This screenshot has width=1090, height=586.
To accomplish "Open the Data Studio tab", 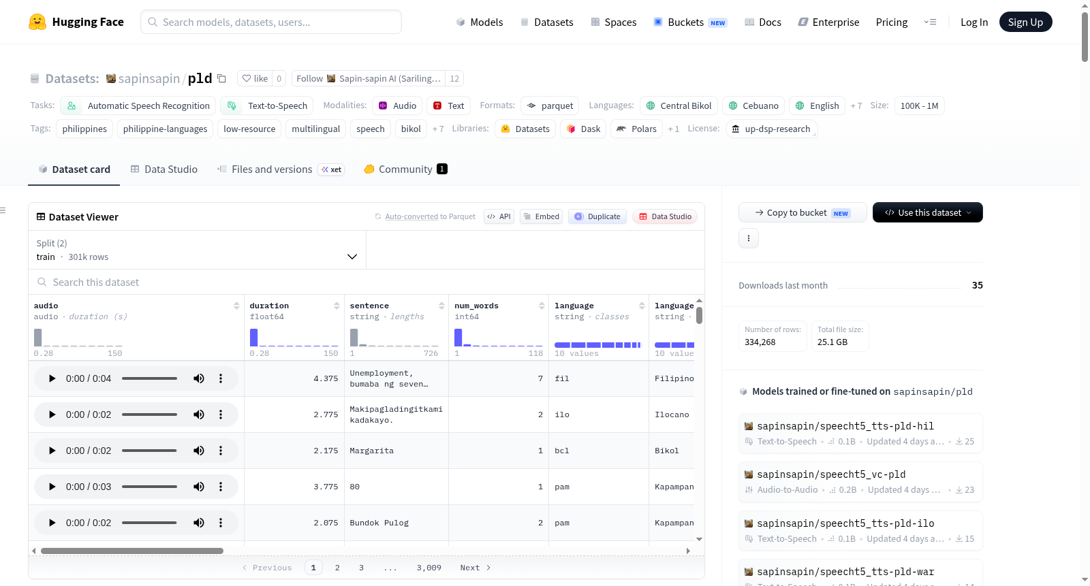I will 164,169.
